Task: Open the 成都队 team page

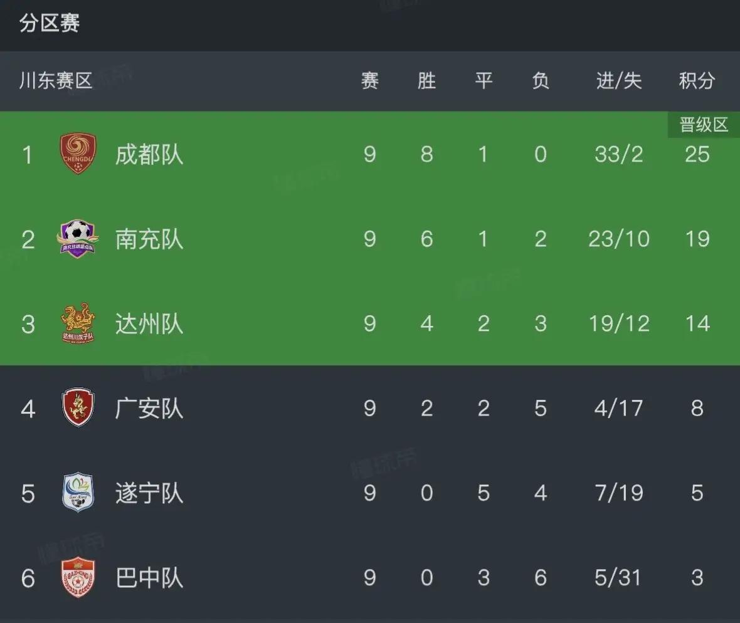Action: pos(149,154)
